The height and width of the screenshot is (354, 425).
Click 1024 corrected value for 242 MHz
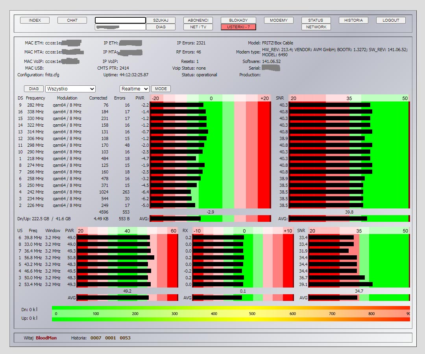[x=103, y=192]
